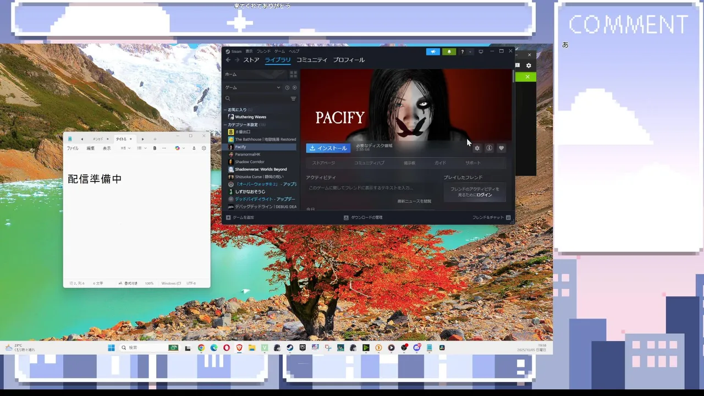Click ログイン link in friends activity box
Image resolution: width=704 pixels, height=396 pixels.
[484, 195]
